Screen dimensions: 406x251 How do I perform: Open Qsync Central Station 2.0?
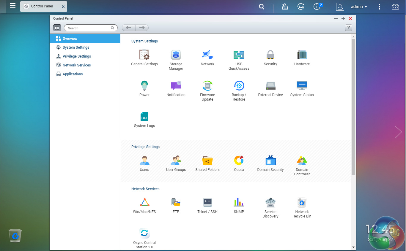(x=144, y=233)
